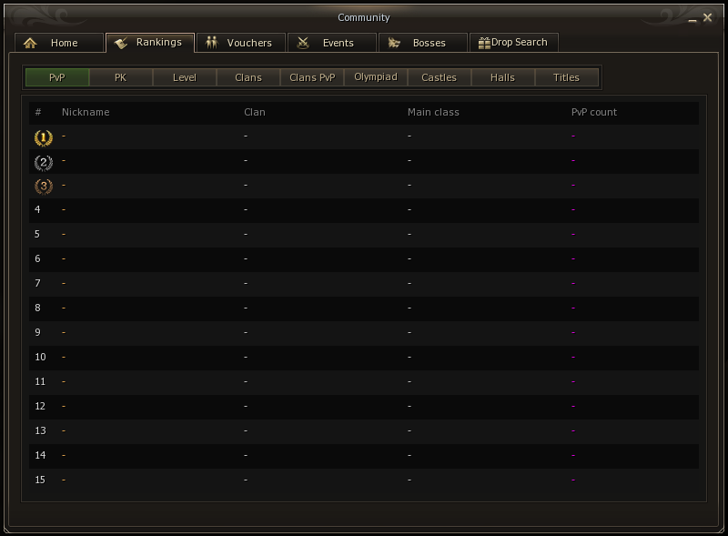Viewport: 728px width, 536px height.
Task: Click the gift box Drop Search icon
Action: click(484, 43)
